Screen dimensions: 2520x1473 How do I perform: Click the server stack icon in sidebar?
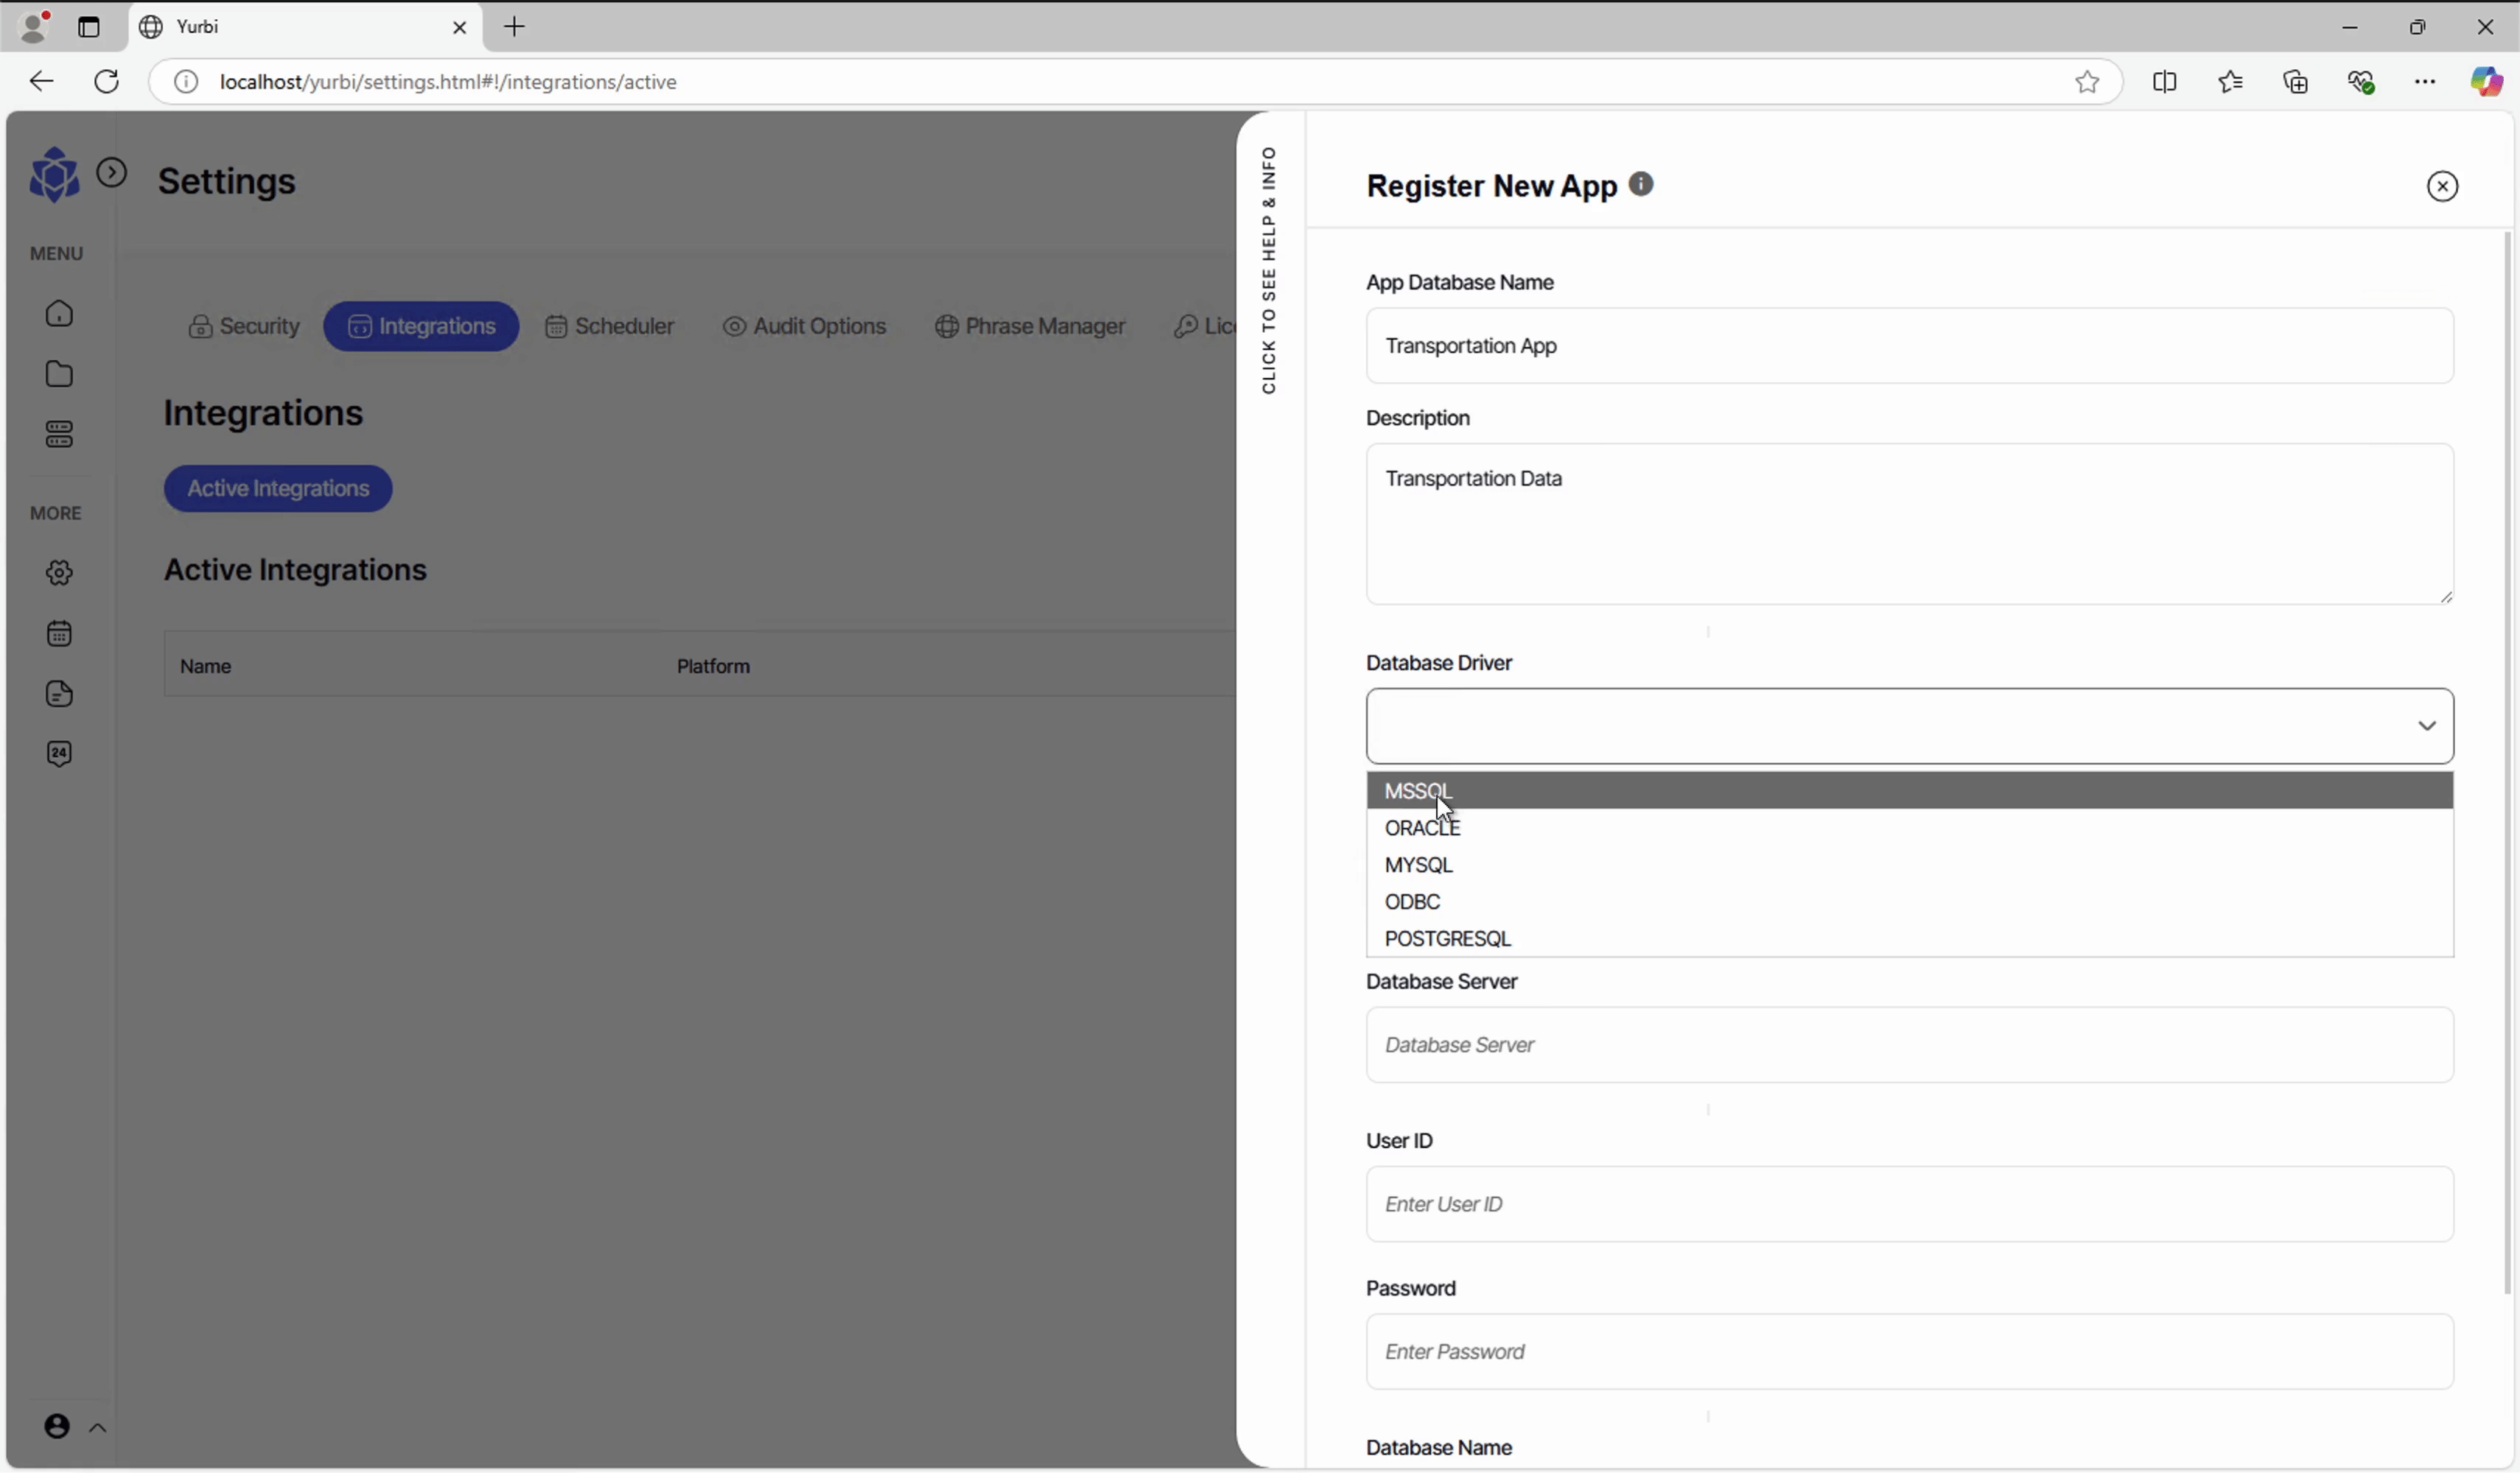click(x=59, y=435)
